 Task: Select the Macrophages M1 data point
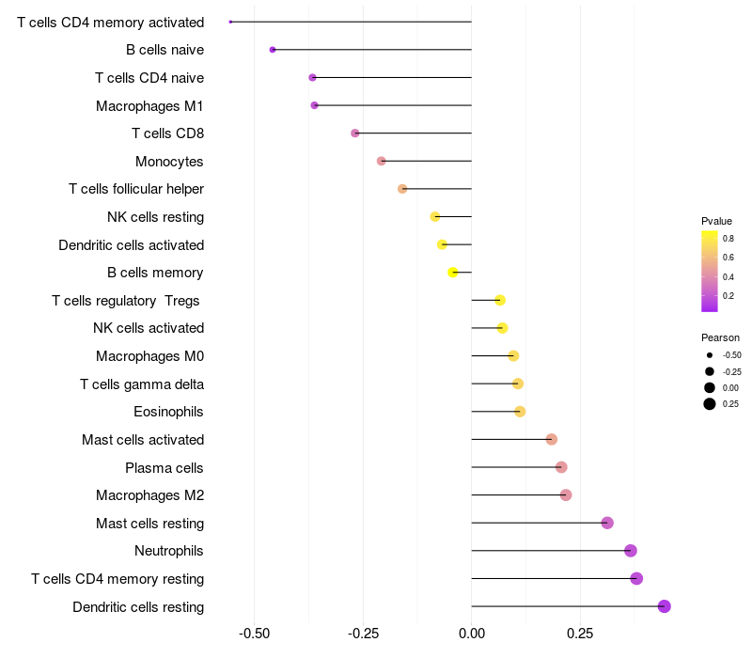pos(314,105)
